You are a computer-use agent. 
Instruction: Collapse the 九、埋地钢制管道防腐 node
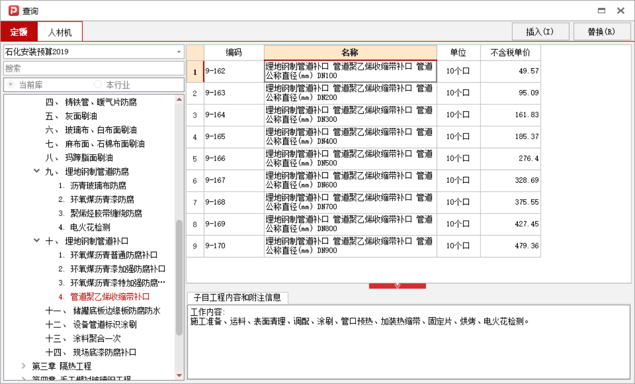pos(37,172)
